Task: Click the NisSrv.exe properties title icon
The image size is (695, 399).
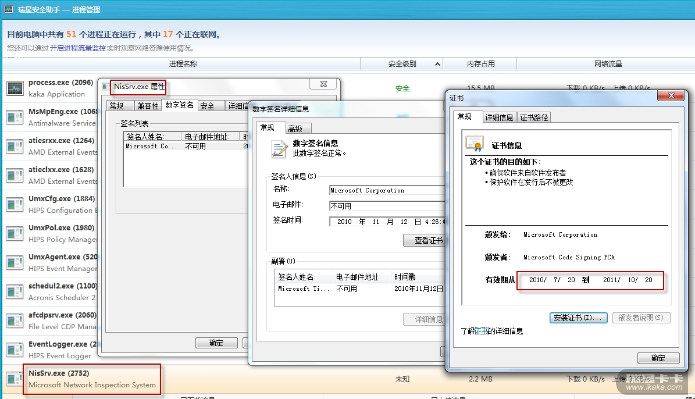Action: (x=105, y=87)
